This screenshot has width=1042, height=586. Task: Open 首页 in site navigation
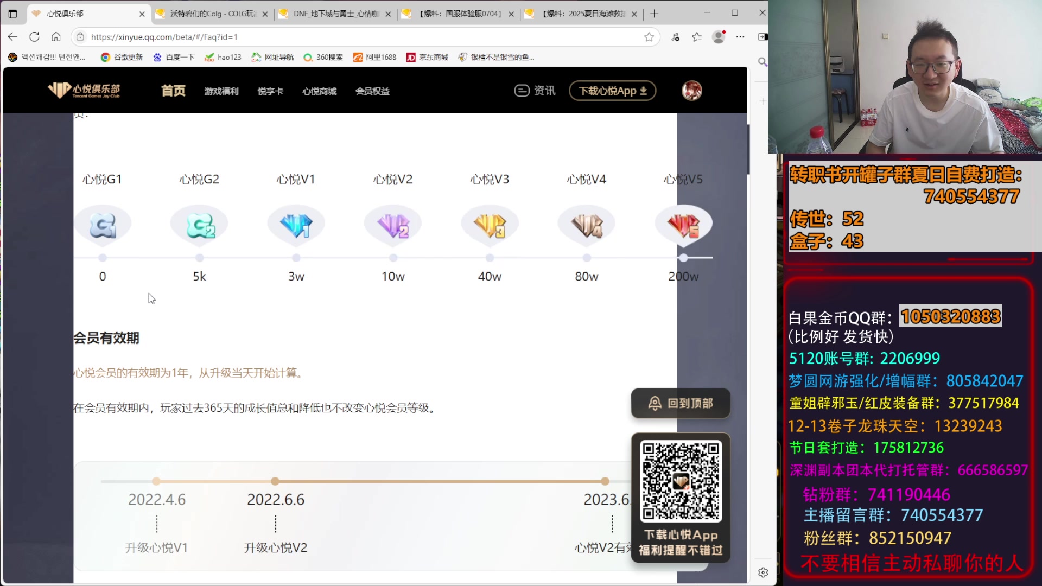[x=174, y=91]
